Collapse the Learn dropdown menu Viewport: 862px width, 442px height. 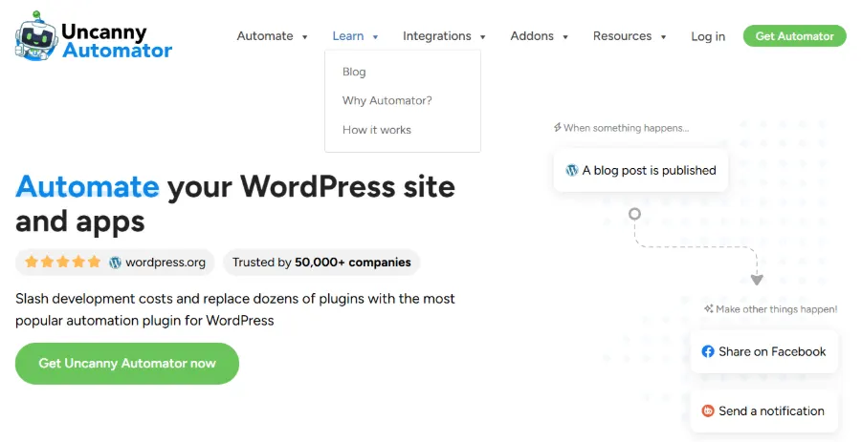pyautogui.click(x=355, y=36)
